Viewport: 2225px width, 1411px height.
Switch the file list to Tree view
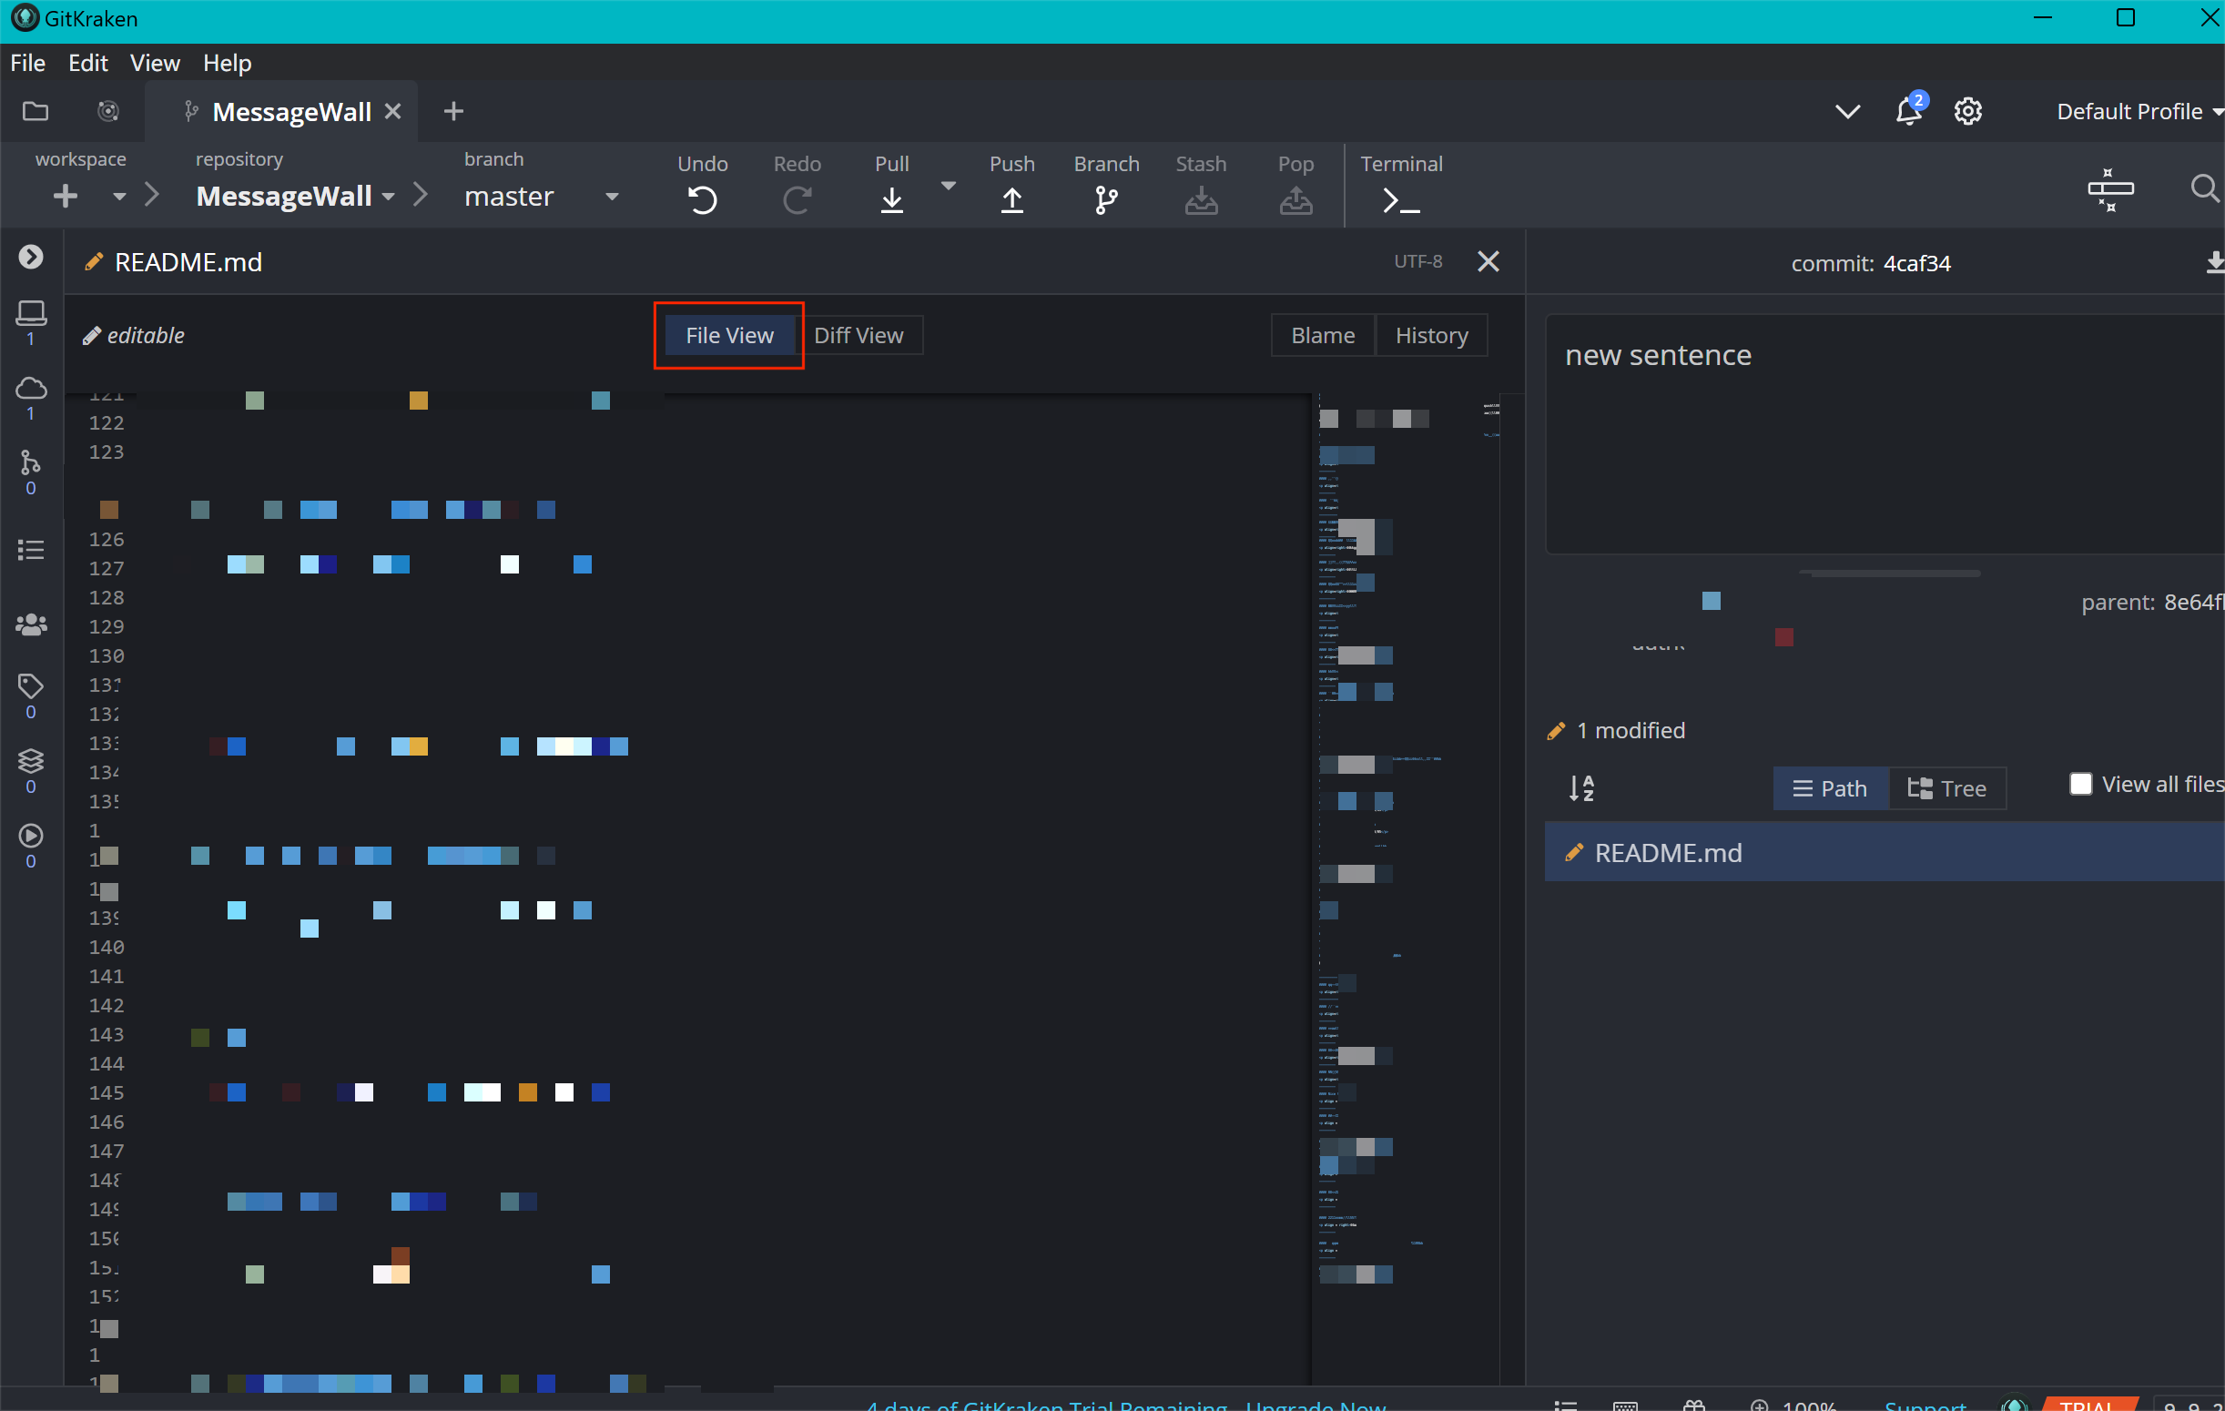[1946, 788]
